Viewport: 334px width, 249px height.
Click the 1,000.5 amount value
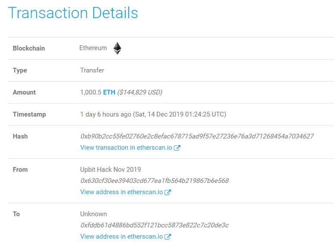click(91, 92)
